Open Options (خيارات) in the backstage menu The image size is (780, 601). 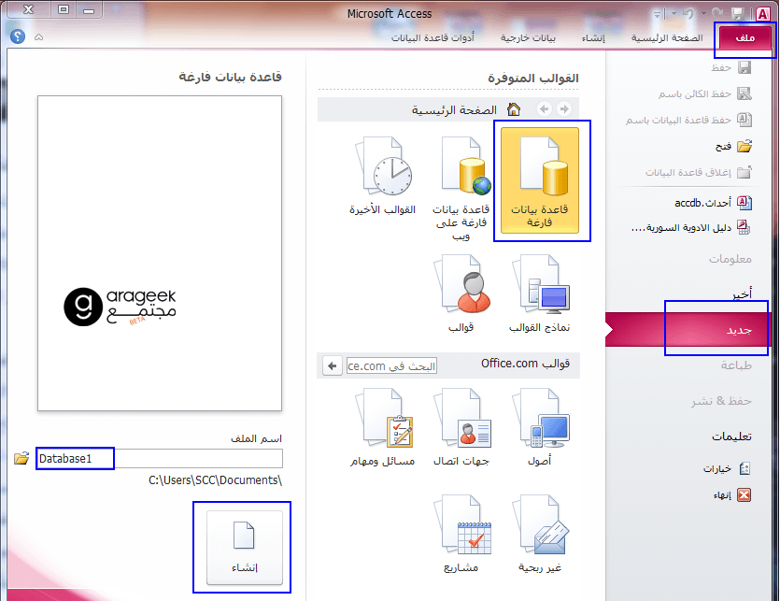(726, 468)
